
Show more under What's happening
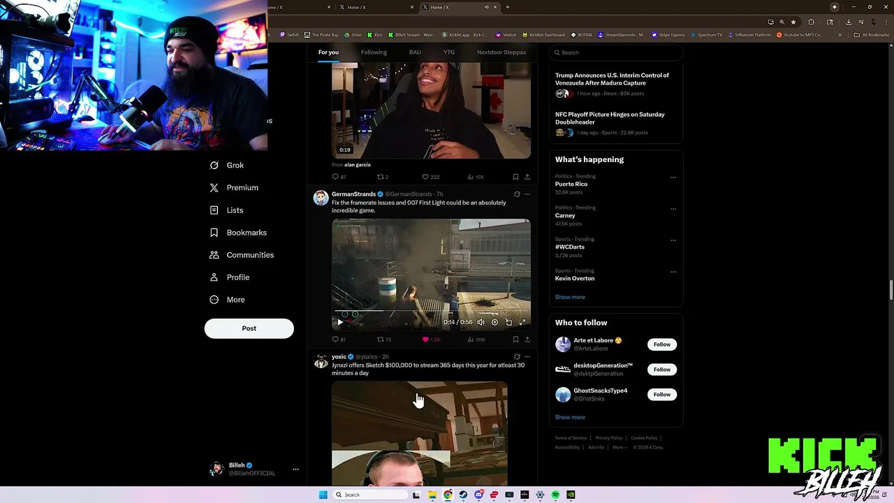(570, 297)
